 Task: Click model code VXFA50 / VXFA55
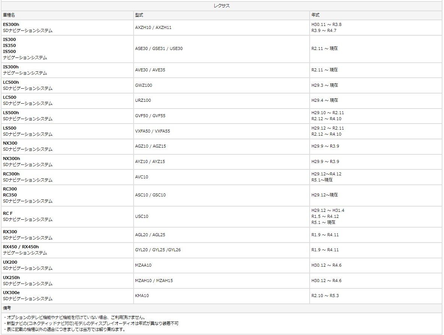point(153,131)
